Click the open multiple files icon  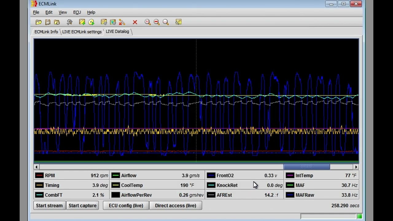pos(57,22)
